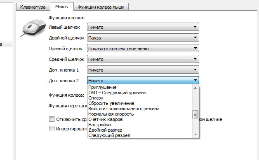Click the dropdown list scrollbar thumb
The height and width of the screenshot is (160, 259).
point(195,114)
